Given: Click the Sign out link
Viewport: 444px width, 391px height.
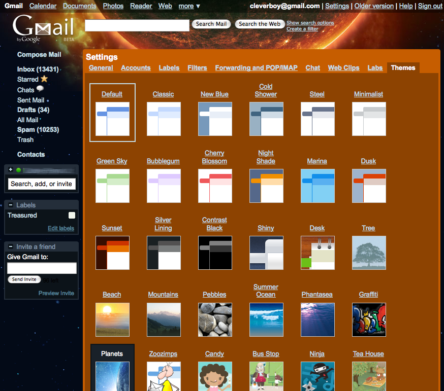Looking at the screenshot, I should (x=430, y=6).
